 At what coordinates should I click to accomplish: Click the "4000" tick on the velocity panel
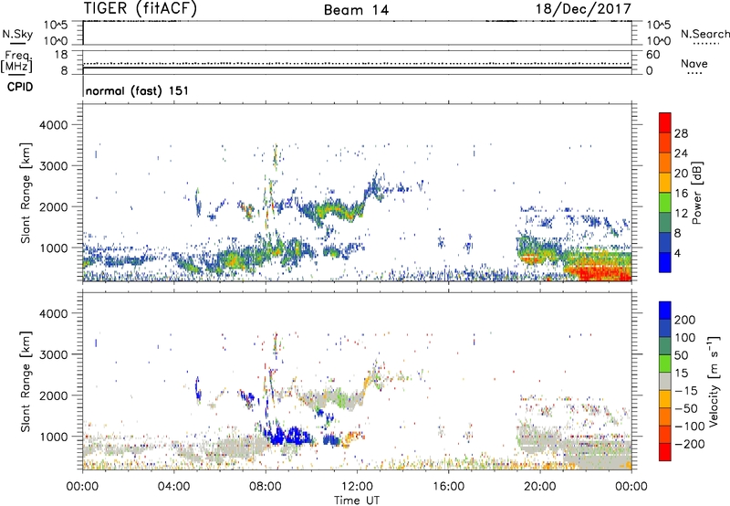point(54,313)
